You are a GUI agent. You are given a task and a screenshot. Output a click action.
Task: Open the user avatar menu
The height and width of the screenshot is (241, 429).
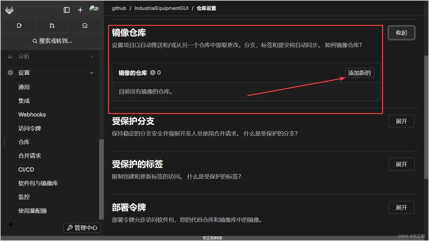(x=94, y=9)
